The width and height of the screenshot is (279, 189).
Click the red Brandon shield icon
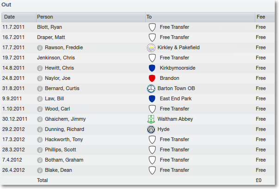click(152, 78)
